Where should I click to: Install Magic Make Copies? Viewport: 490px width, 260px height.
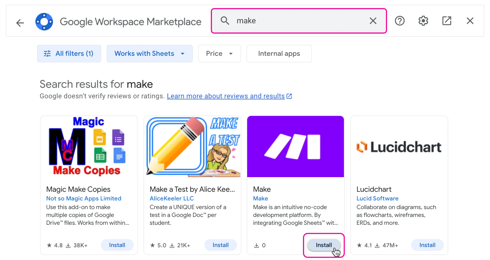(x=117, y=245)
